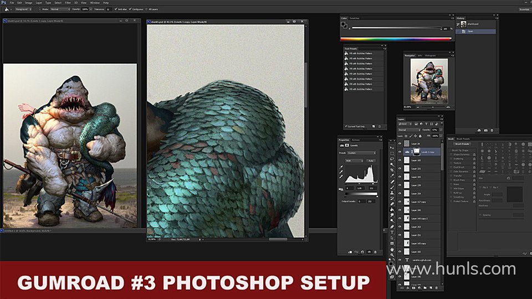The height and width of the screenshot is (299, 532).
Task: Open the Layers panel Fill dropdown
Action: pos(441,136)
